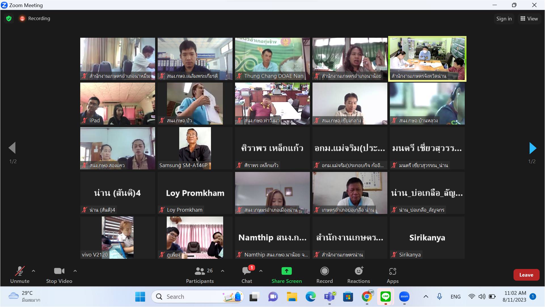
Task: Select the Thung Chang DOAE Nan video tile
Action: point(272,59)
